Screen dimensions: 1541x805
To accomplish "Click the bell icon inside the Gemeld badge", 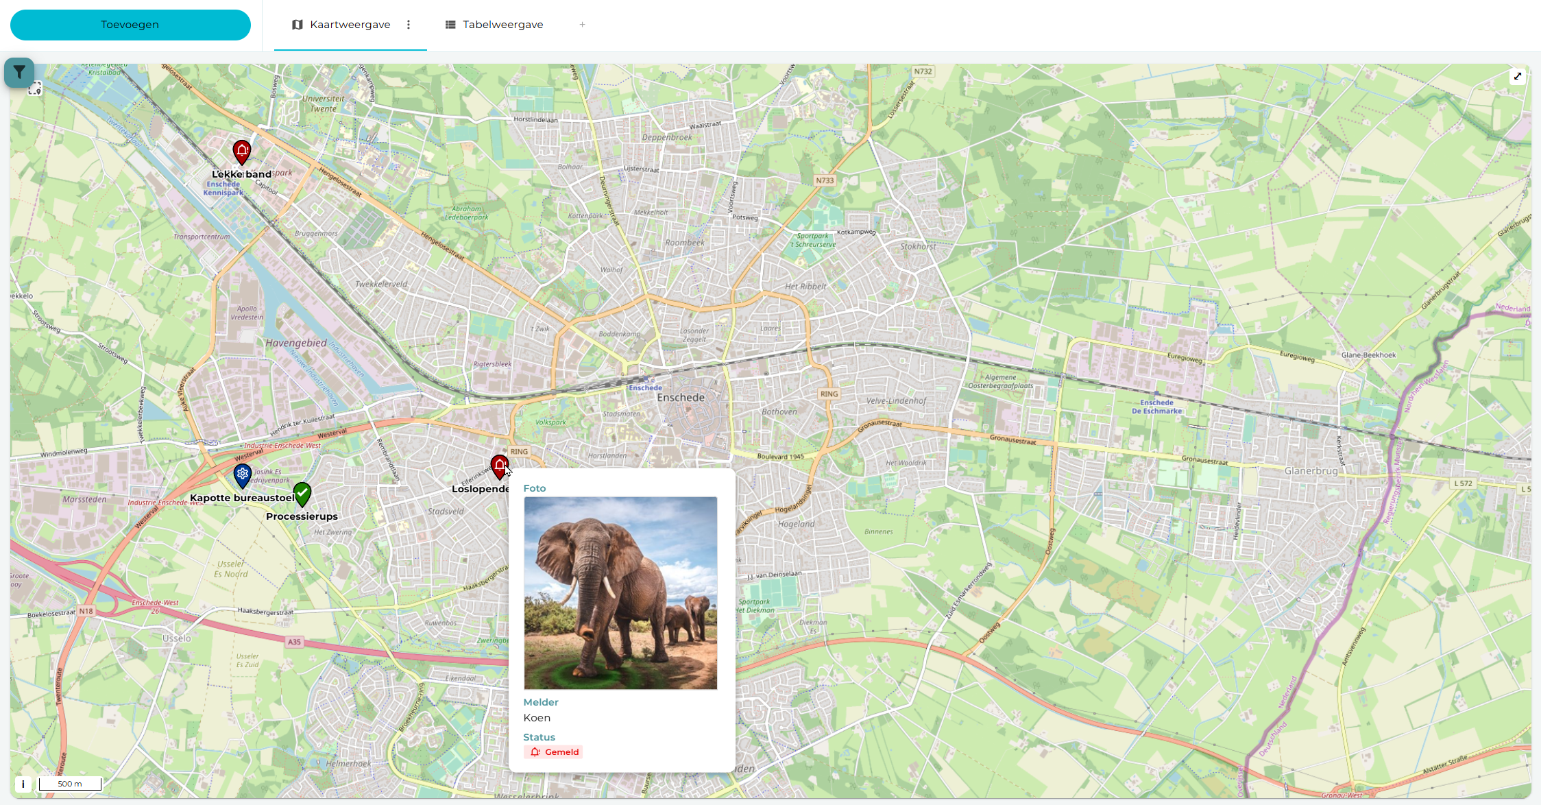I will point(535,752).
